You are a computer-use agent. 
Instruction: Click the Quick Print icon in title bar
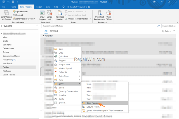pyautogui.click(x=13, y=2)
